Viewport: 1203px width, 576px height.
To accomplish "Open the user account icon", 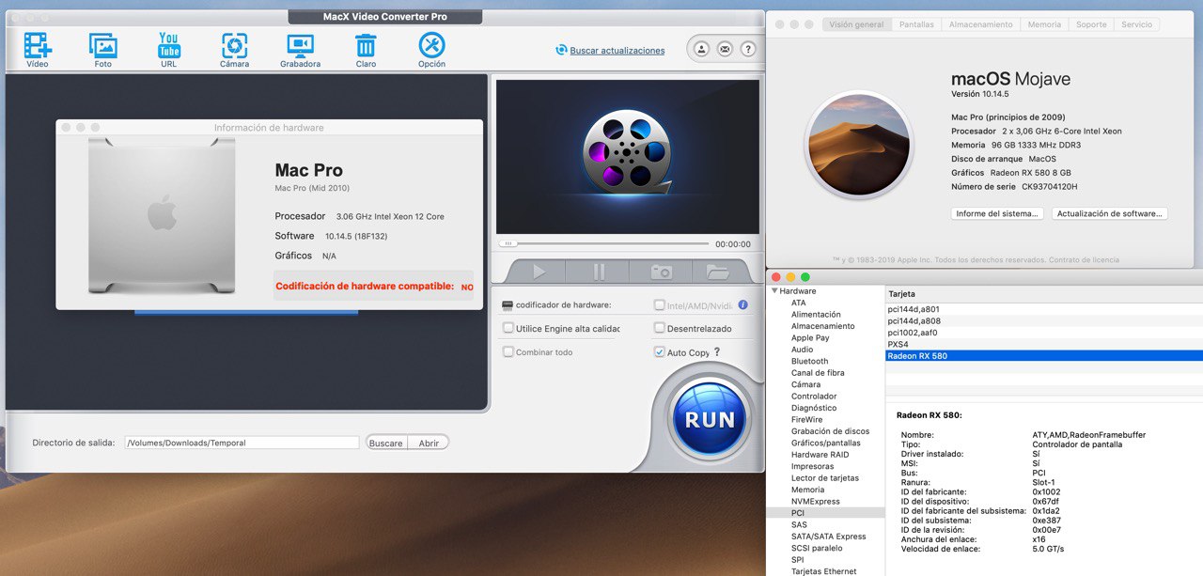I will (x=702, y=49).
